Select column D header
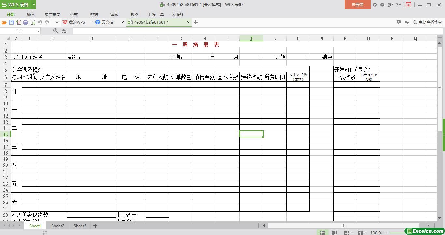The image size is (445, 235). click(x=92, y=38)
